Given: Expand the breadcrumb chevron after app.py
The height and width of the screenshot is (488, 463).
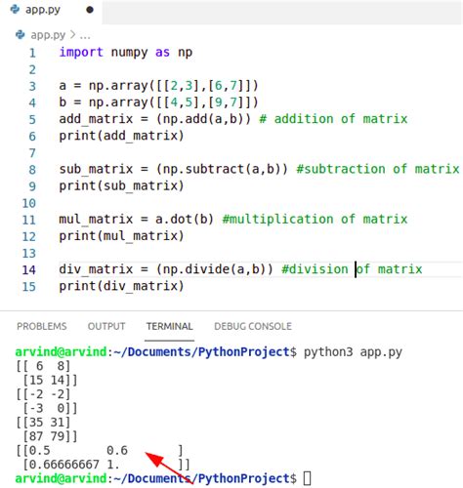Looking at the screenshot, I should coord(72,34).
